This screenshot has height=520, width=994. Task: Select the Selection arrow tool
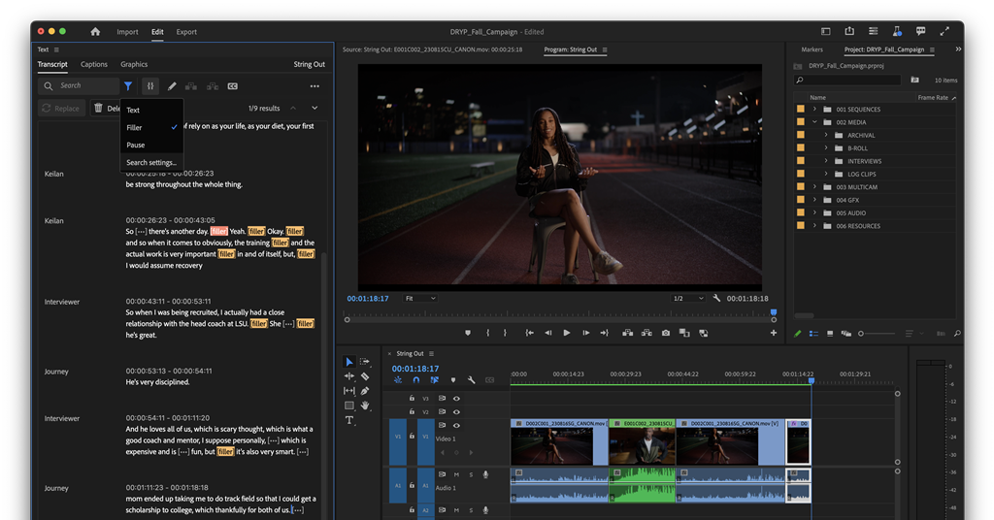349,362
